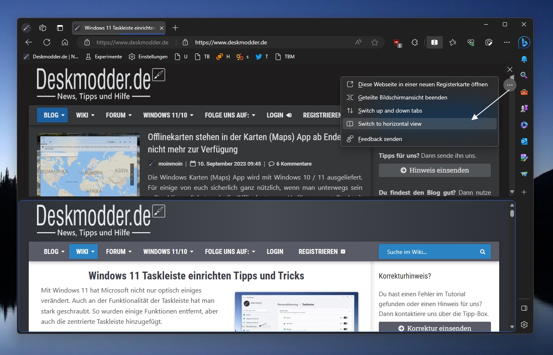
Task: Open the Einstellungen bookmark
Action: click(x=148, y=57)
